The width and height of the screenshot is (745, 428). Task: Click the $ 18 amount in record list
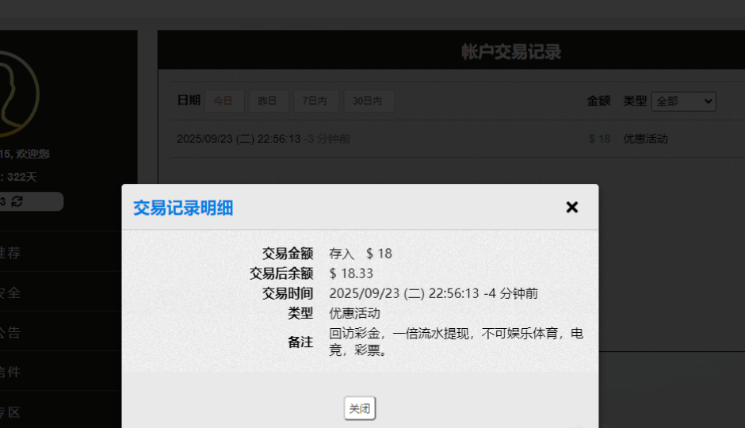599,139
